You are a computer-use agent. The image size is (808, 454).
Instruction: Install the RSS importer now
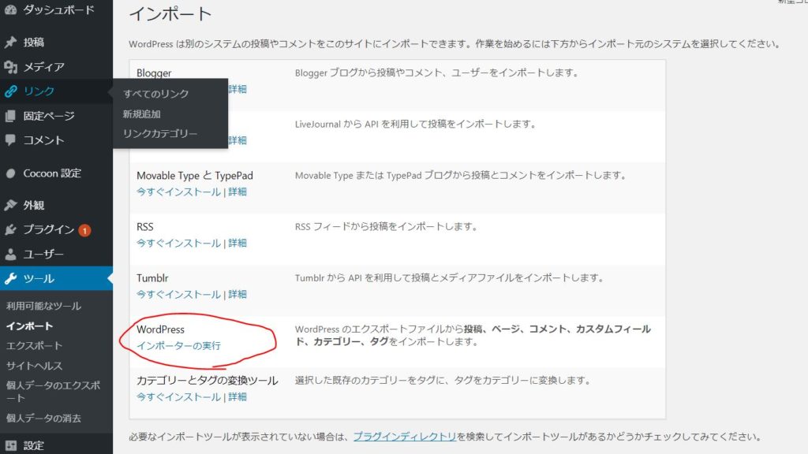[178, 243]
